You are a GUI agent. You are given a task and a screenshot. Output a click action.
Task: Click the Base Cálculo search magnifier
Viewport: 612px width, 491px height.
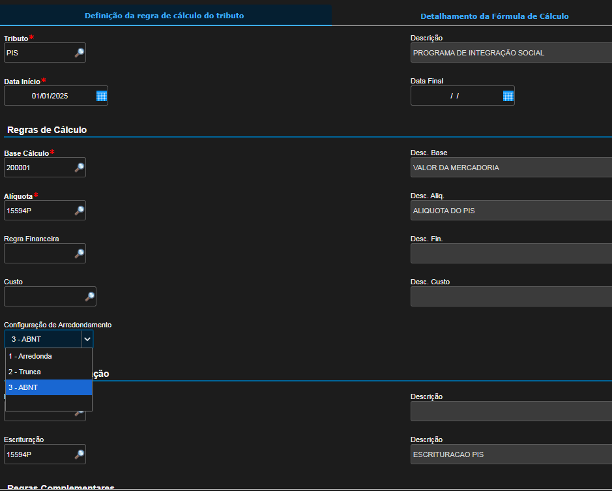79,168
